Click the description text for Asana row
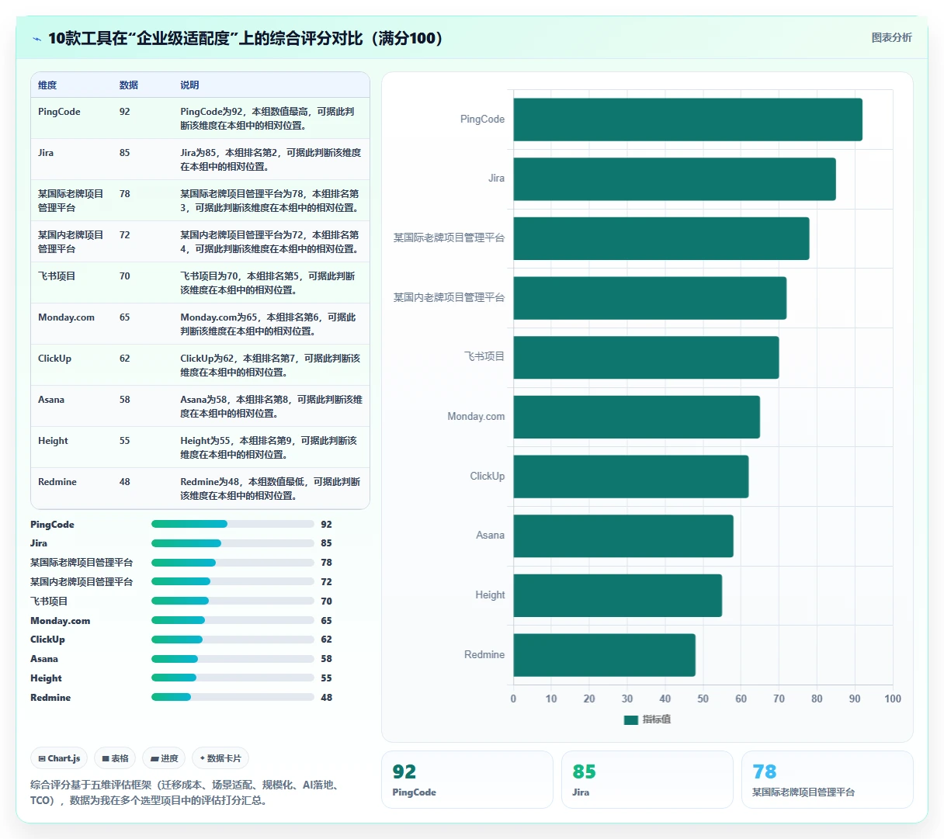Image resolution: width=944 pixels, height=839 pixels. tap(271, 407)
